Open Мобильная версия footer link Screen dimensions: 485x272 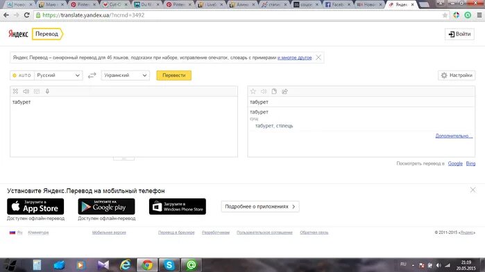109,233
